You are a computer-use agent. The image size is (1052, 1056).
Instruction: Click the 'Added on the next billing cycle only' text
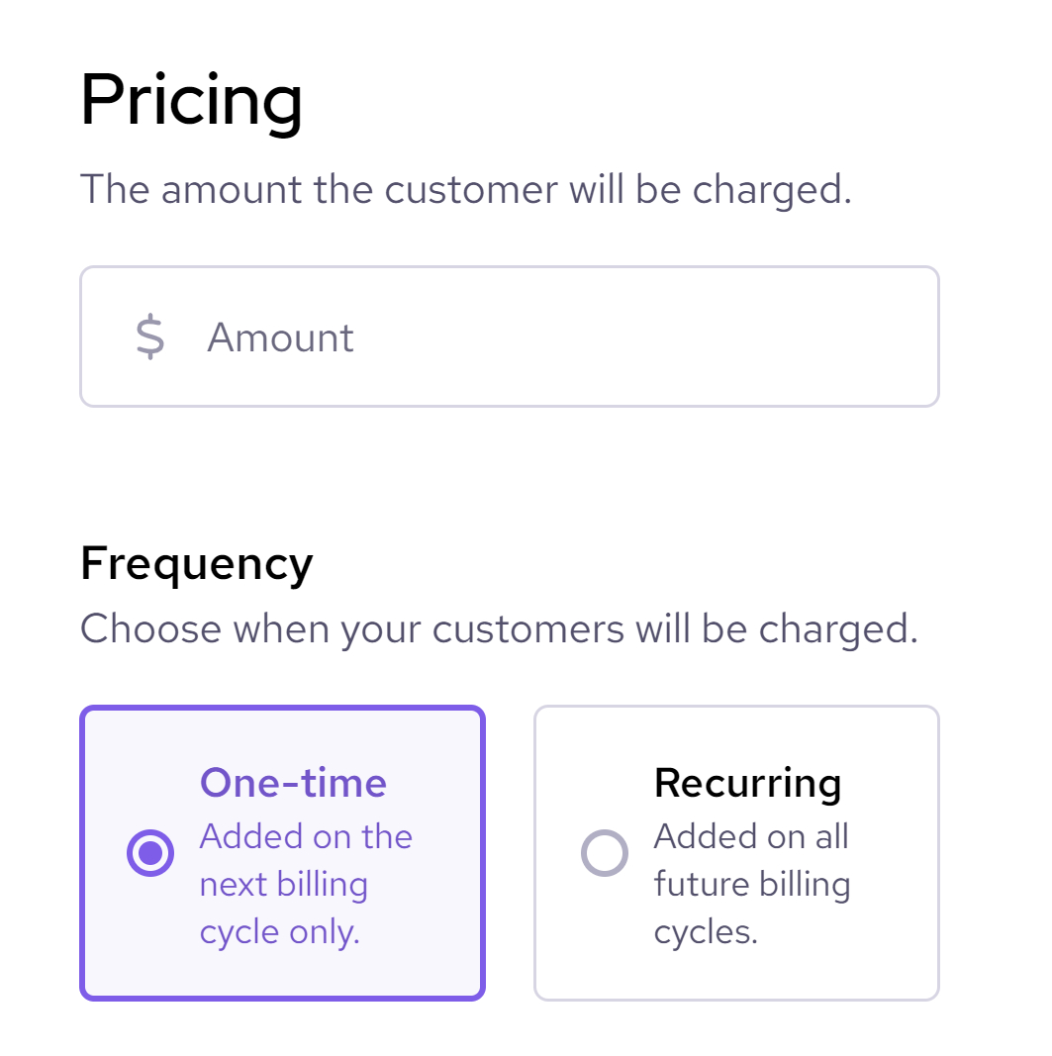pyautogui.click(x=306, y=884)
